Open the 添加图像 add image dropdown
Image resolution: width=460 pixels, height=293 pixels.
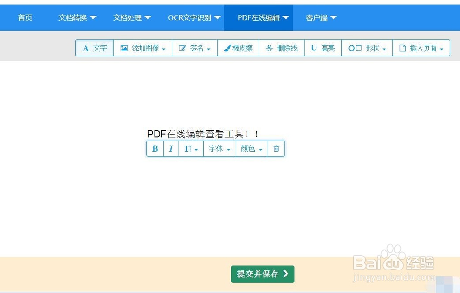pos(143,48)
